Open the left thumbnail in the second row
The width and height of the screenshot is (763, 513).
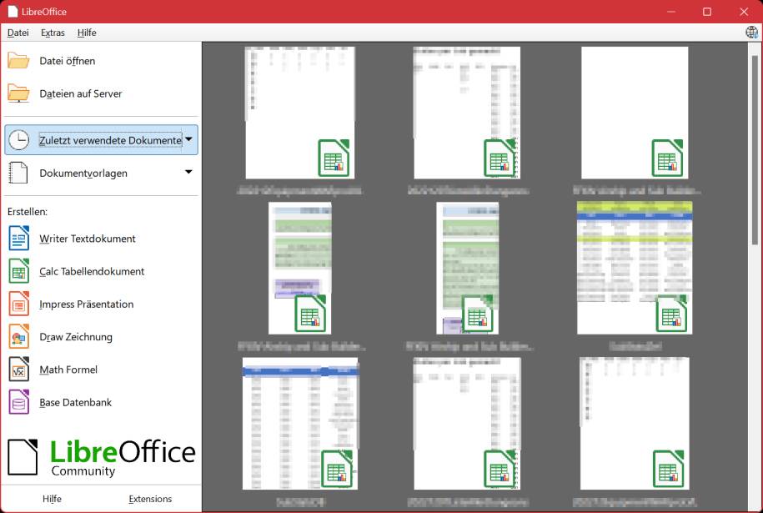click(299, 269)
